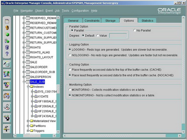Click the Triggers folder icon
The image size is (187, 140).
(x=32, y=131)
